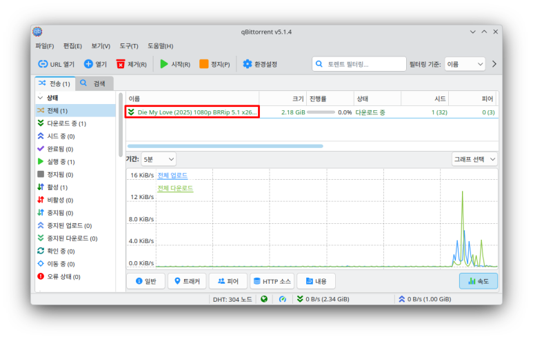Select the 중지된 업로드 (0) filter
Image resolution: width=533 pixels, height=341 pixels.
coord(75,225)
